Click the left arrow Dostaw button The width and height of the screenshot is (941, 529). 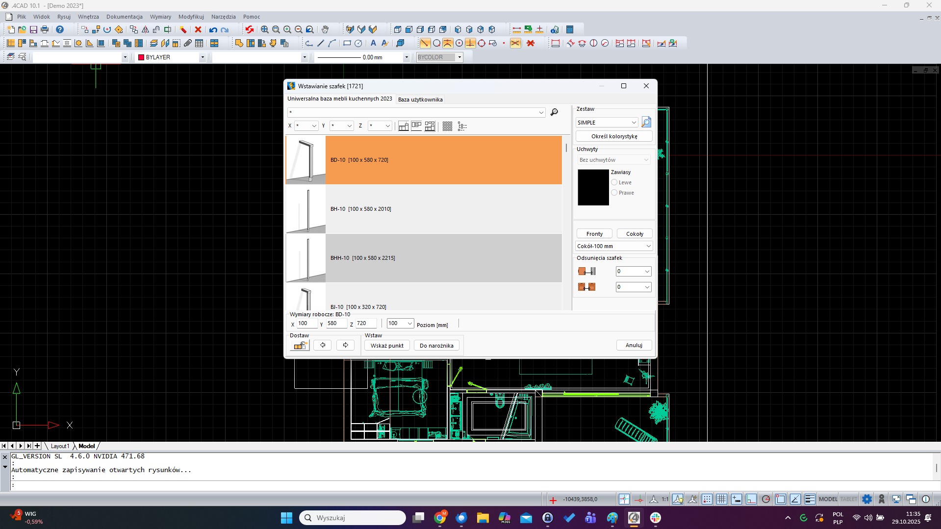[x=322, y=345]
